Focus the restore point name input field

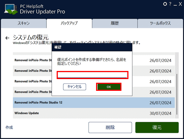92,75
